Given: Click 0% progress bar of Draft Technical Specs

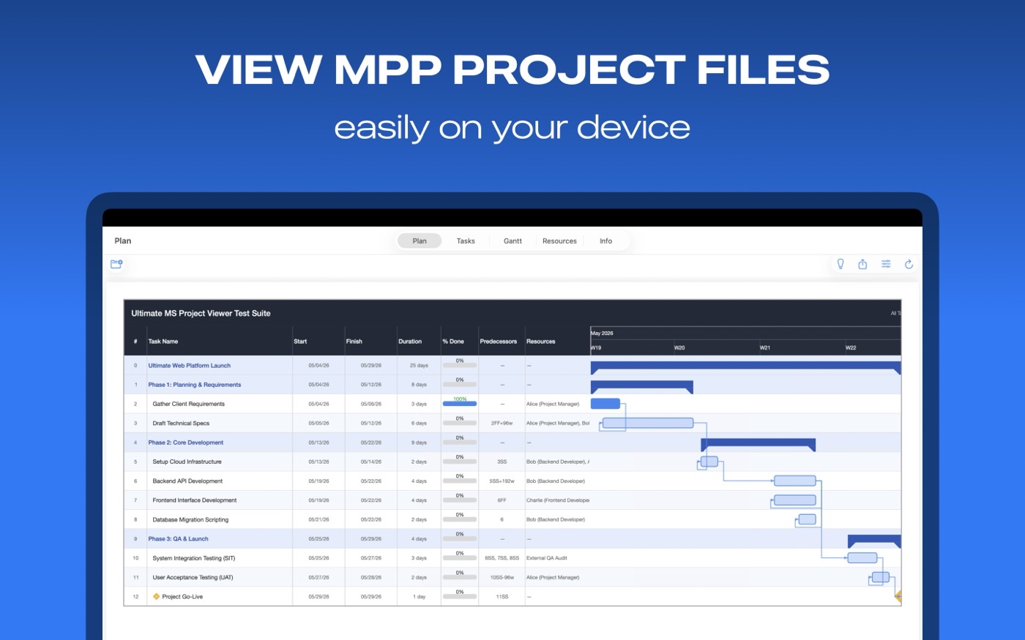Looking at the screenshot, I should (460, 423).
